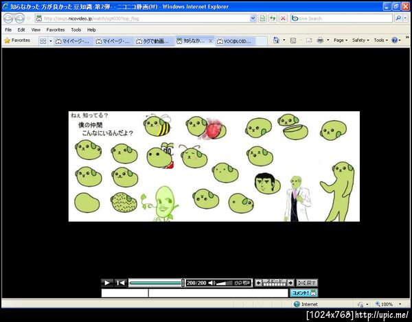The width and height of the screenshot is (412, 322).
Task: Submit with the コメント! button
Action: coord(304,293)
